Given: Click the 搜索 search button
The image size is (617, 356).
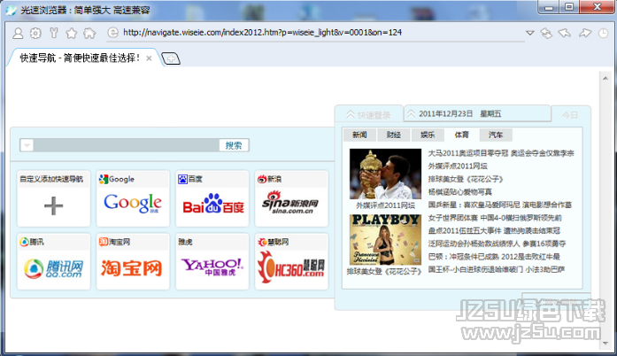Looking at the screenshot, I should pos(234,145).
